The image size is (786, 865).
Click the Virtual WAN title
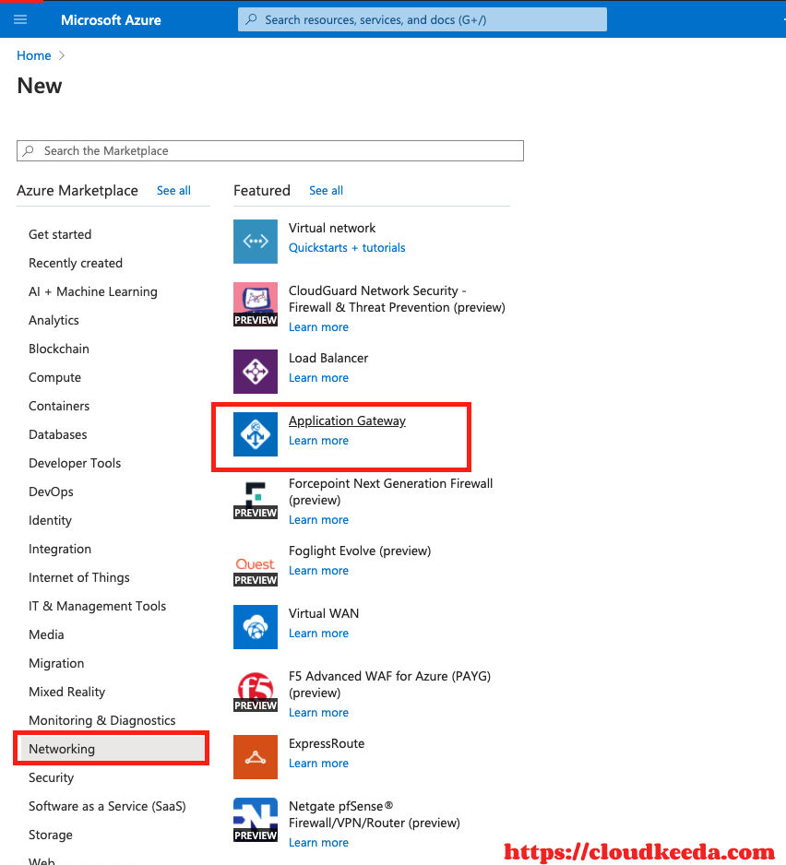pos(324,613)
